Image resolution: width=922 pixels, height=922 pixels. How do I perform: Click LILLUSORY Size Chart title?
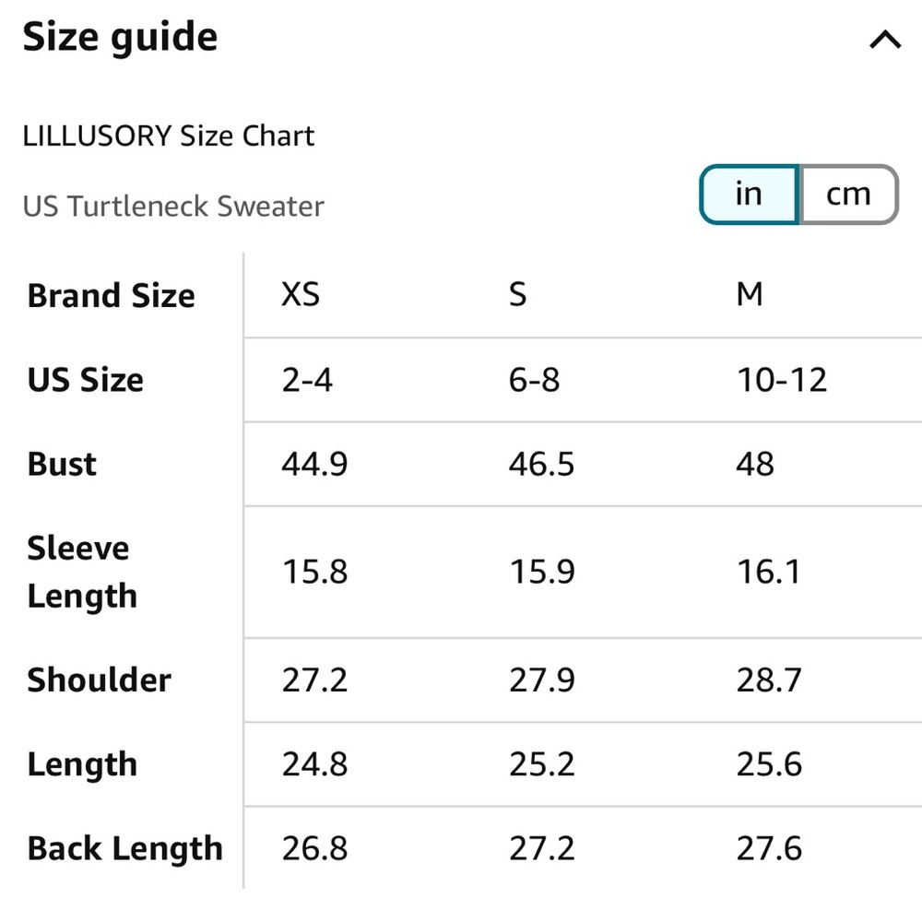click(168, 136)
